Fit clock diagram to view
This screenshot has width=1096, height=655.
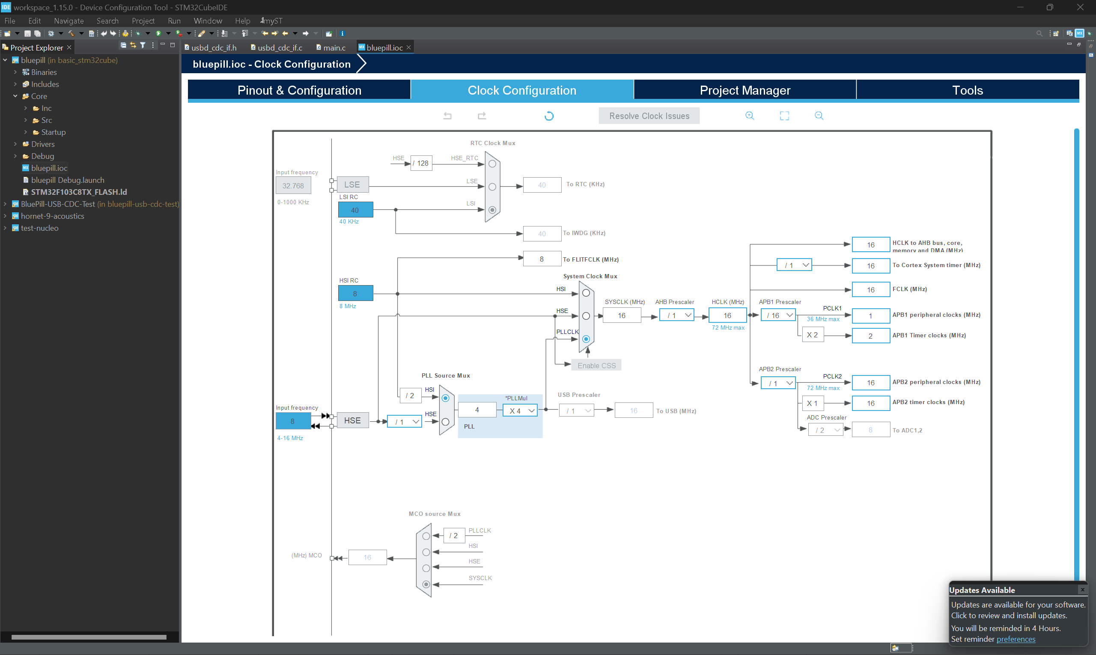pyautogui.click(x=784, y=116)
